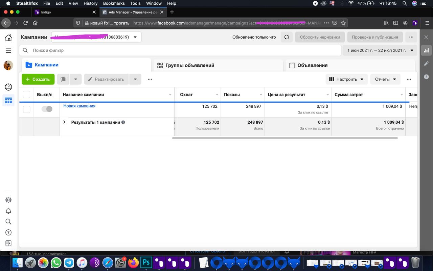
Task: Bookmark page with star icon
Action: (x=343, y=23)
